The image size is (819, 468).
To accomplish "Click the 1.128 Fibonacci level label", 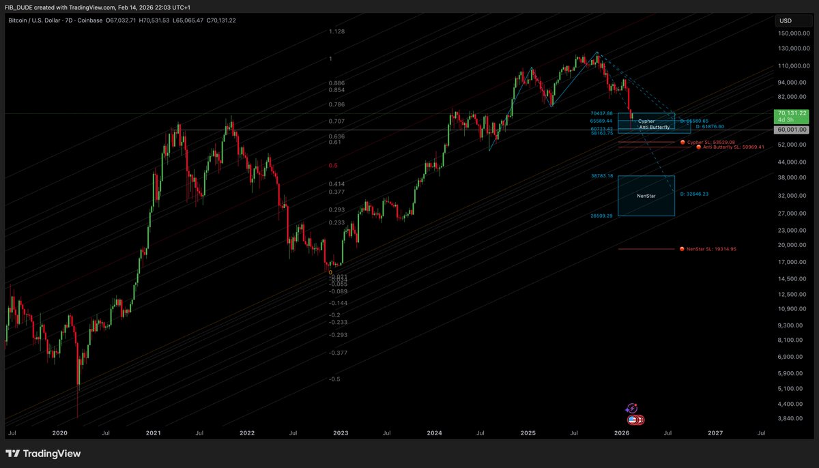I will pyautogui.click(x=336, y=32).
